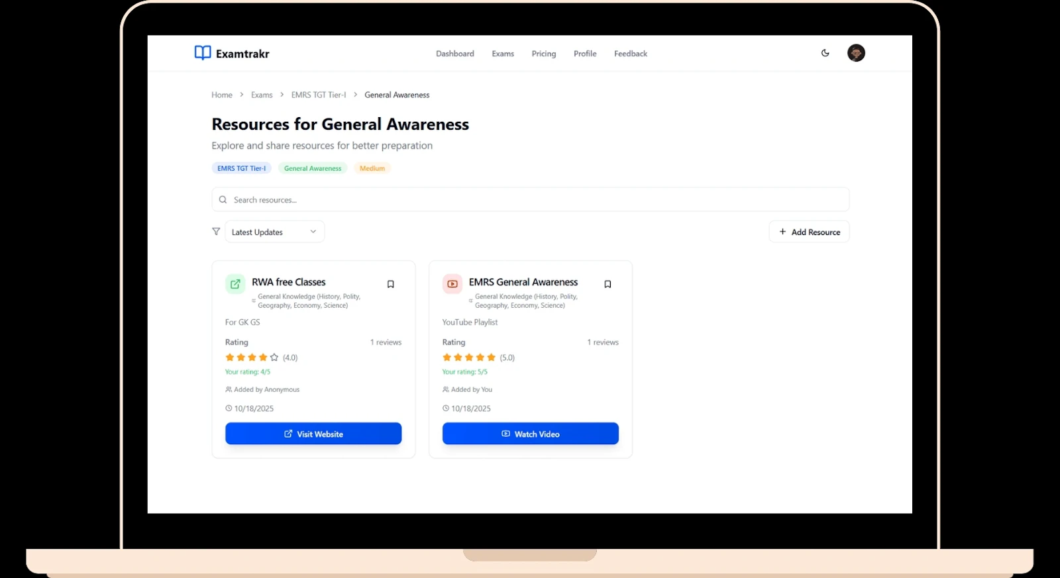This screenshot has height=578, width=1060.
Task: Click the EMRS TGT Tier-I blue tag
Action: pyautogui.click(x=242, y=168)
